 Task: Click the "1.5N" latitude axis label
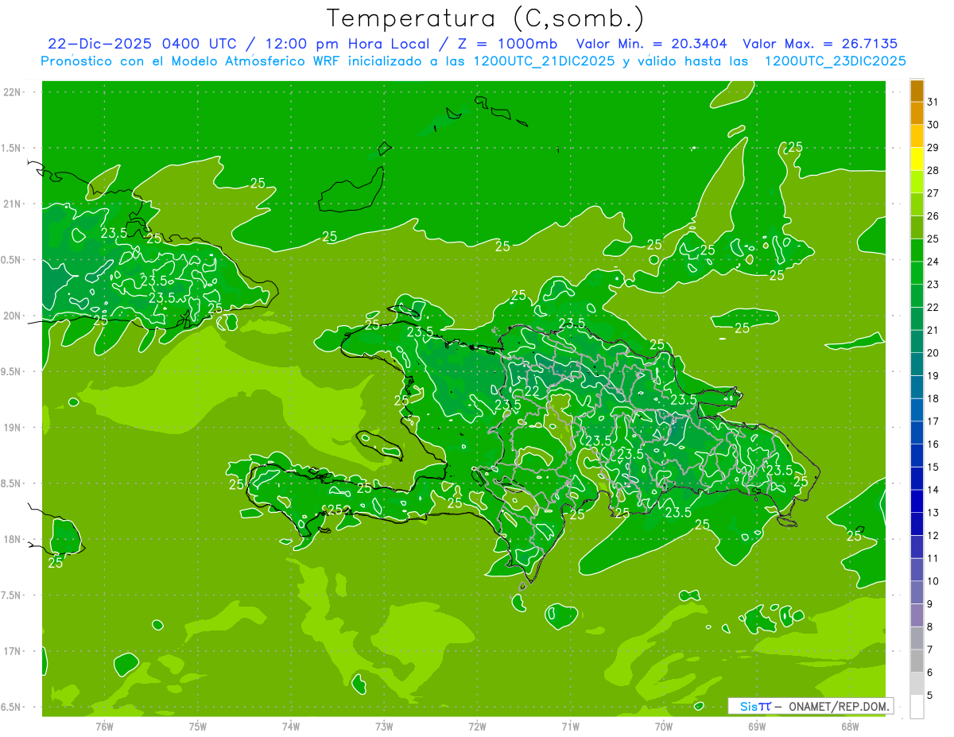click(x=12, y=148)
